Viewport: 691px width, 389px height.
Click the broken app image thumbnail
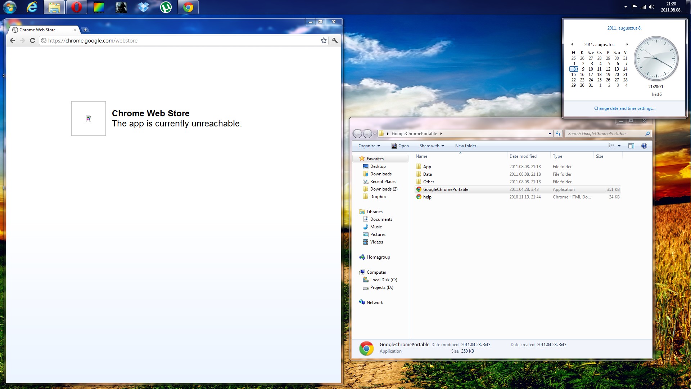point(89,119)
